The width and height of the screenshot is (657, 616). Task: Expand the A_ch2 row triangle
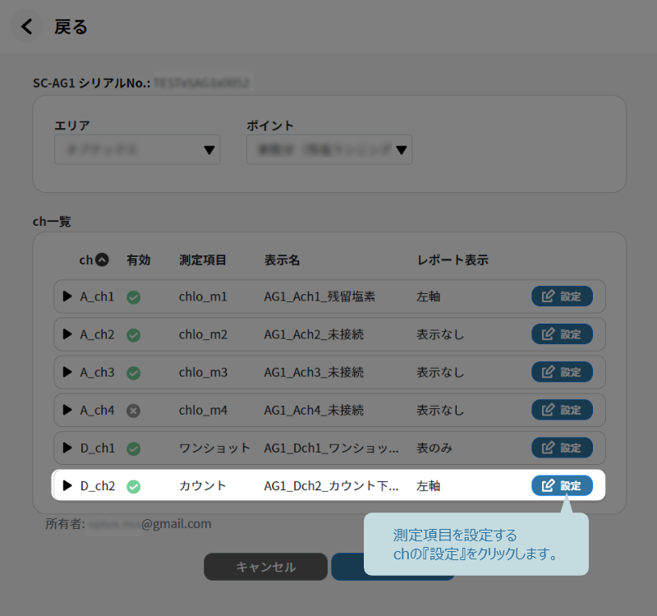[67, 334]
